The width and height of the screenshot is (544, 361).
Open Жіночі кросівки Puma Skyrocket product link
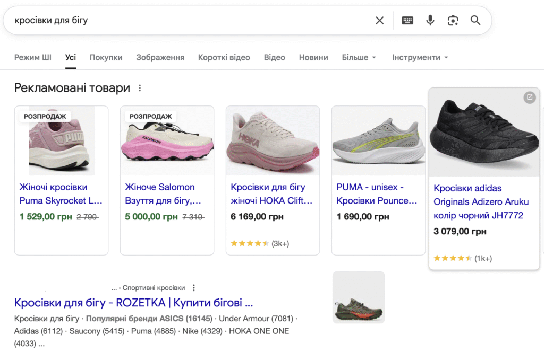[61, 194]
